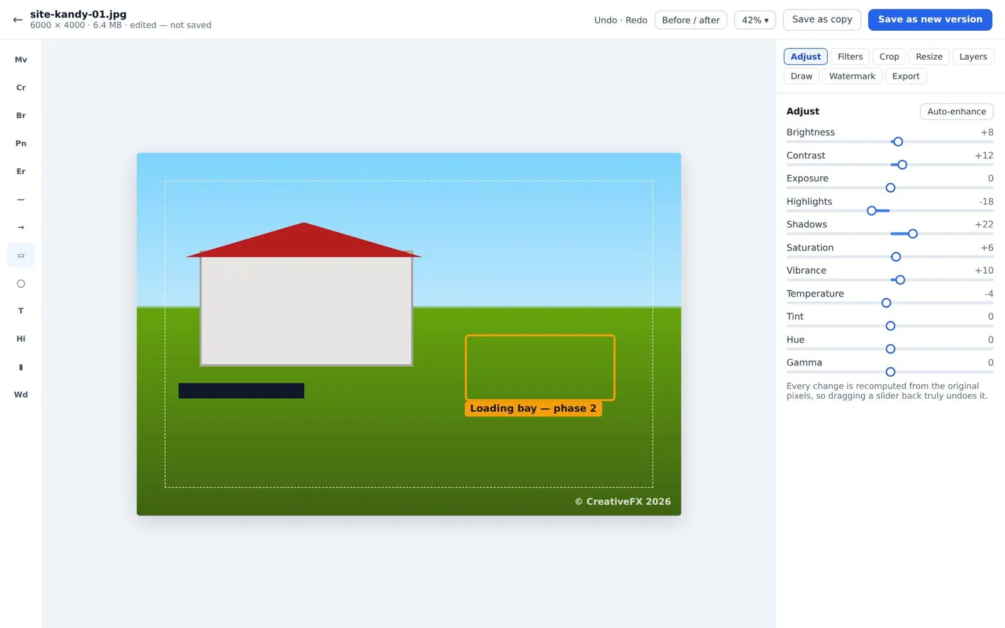Click Save as copy
Image resolution: width=1005 pixels, height=628 pixels.
click(x=822, y=19)
